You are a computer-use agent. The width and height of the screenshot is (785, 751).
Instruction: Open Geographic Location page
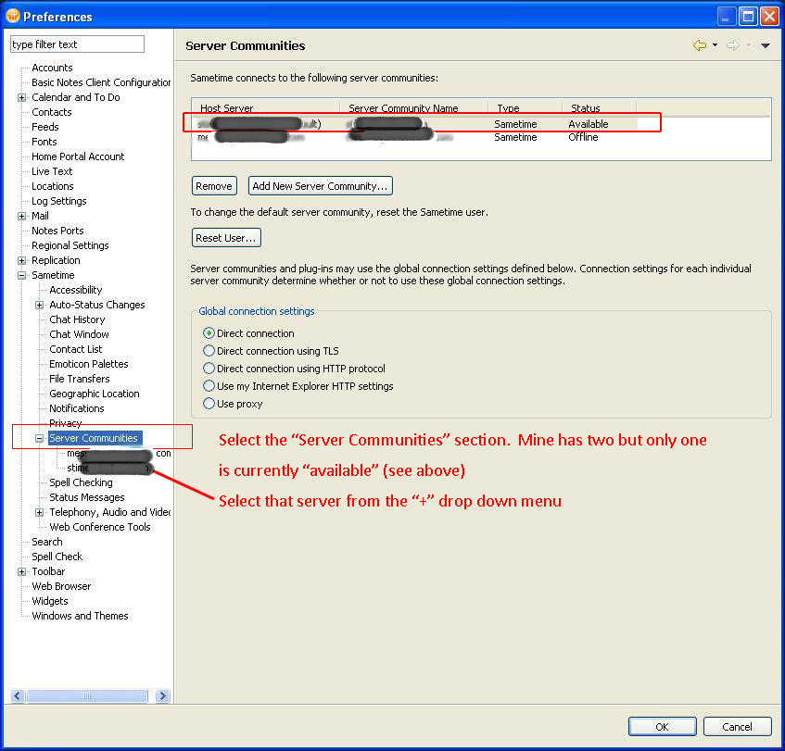(95, 394)
